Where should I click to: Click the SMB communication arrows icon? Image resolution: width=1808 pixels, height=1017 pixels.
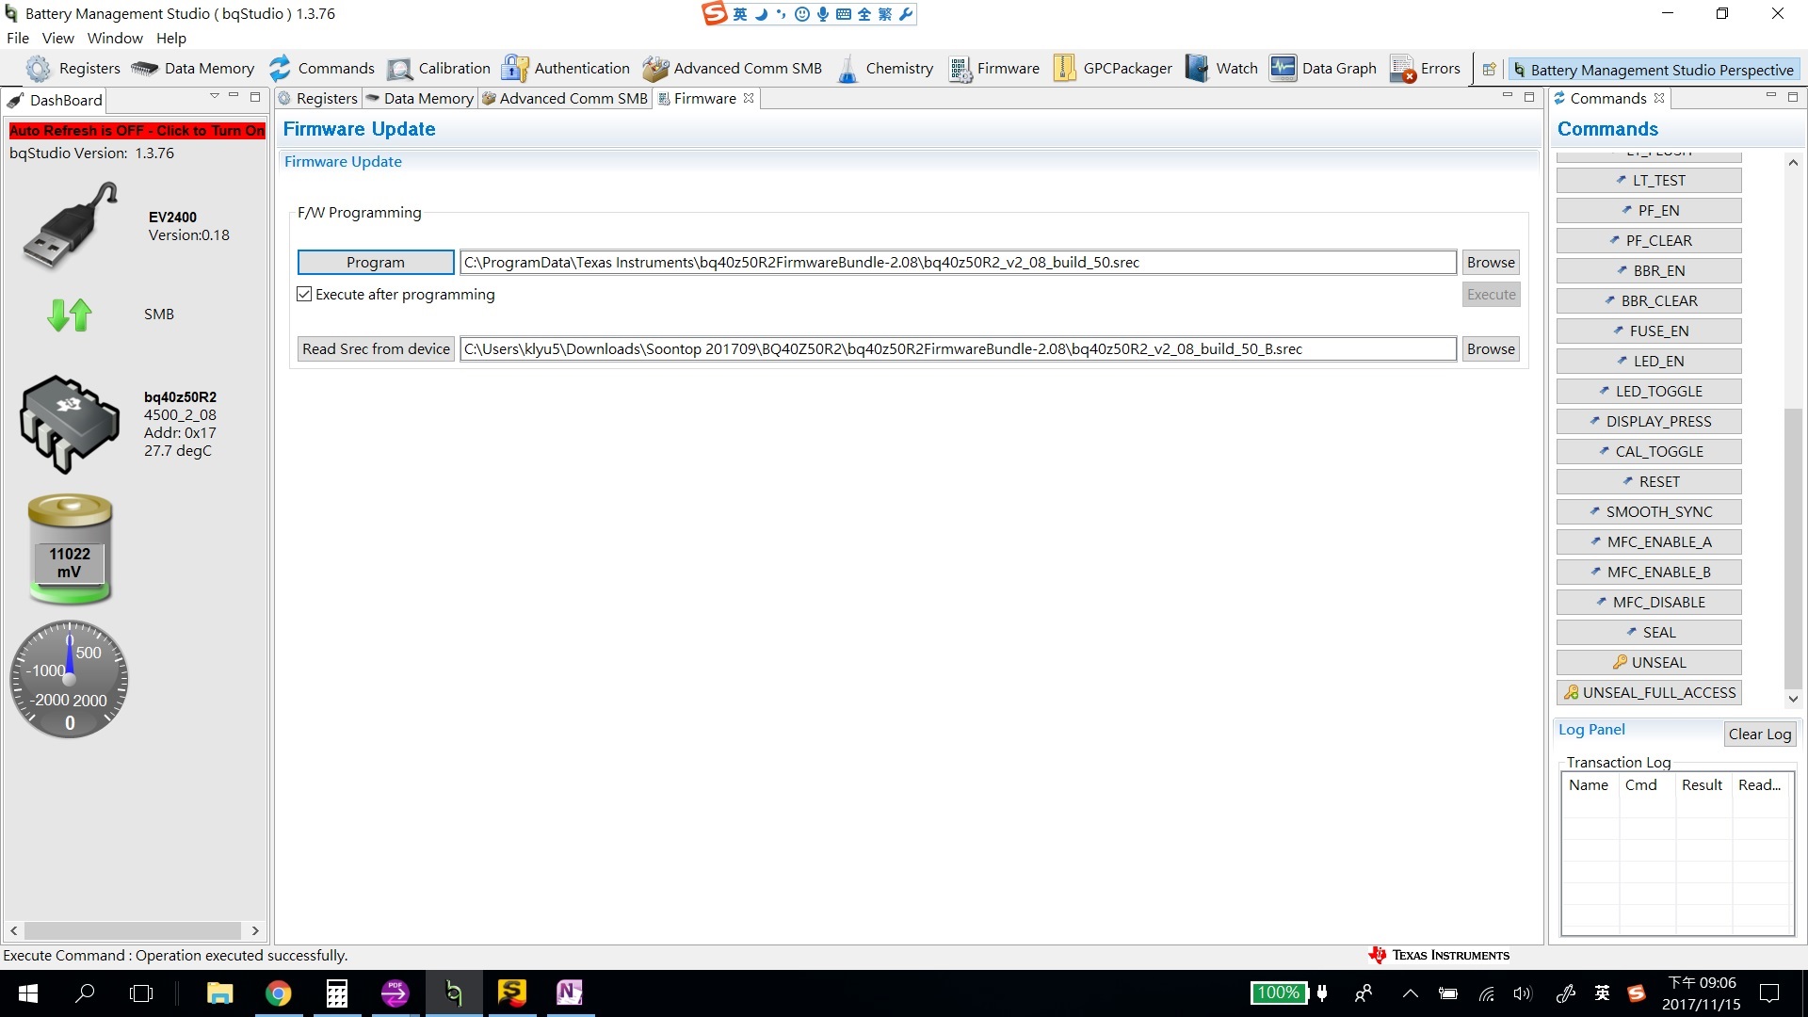pos(69,315)
